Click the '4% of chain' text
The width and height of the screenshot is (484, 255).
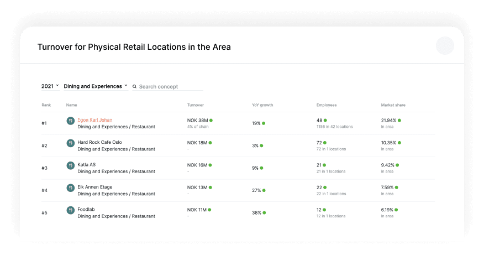point(198,127)
